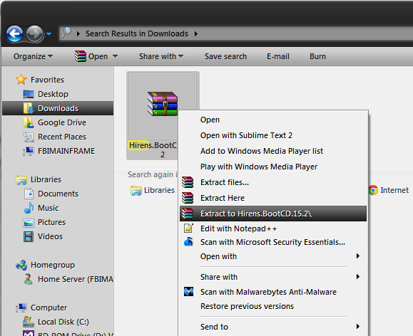Click the WinRAR Open toolbar button
This screenshot has width=413, height=336.
pos(91,56)
